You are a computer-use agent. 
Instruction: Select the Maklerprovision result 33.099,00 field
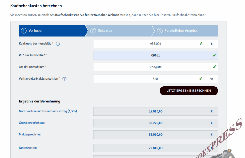click(x=155, y=135)
